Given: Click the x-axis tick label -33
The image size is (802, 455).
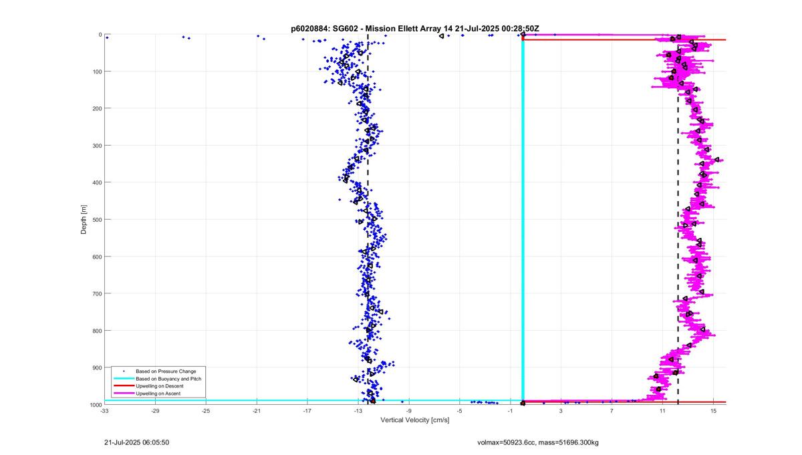Looking at the screenshot, I should pyautogui.click(x=104, y=411).
